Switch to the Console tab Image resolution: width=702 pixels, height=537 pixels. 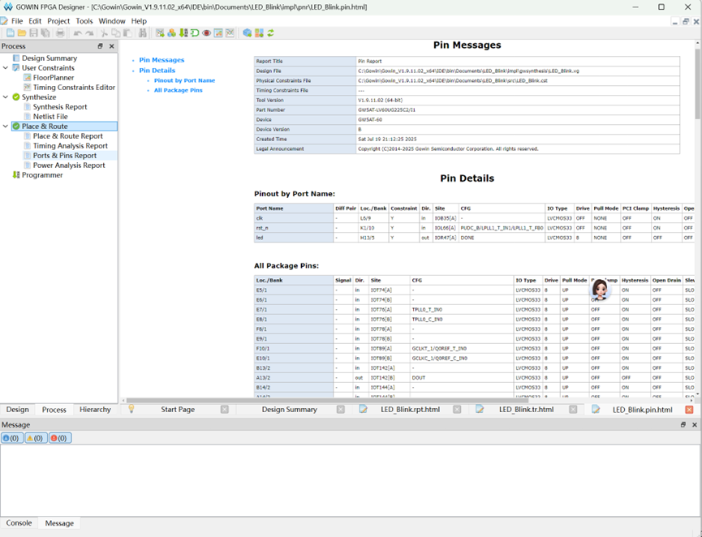point(19,523)
